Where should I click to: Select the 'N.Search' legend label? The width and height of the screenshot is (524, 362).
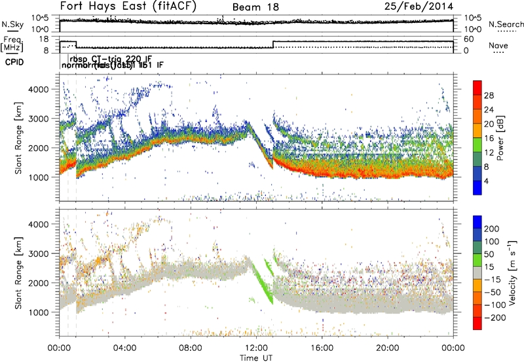click(506, 25)
